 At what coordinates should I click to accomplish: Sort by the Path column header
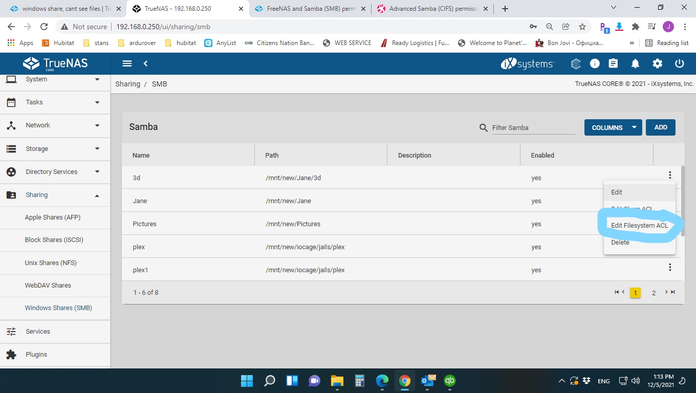tap(272, 155)
